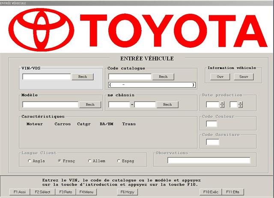Clear form with F11:Effa button

click(x=232, y=192)
